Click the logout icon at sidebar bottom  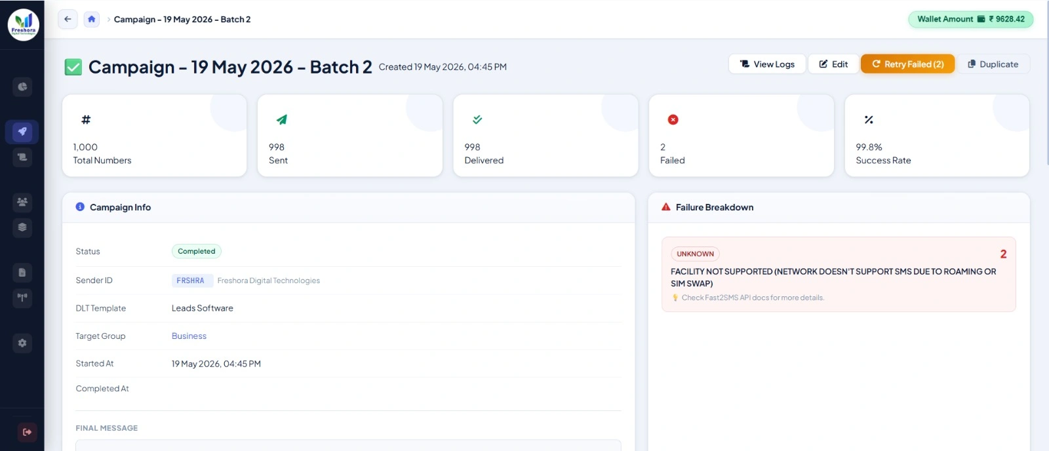tap(27, 432)
